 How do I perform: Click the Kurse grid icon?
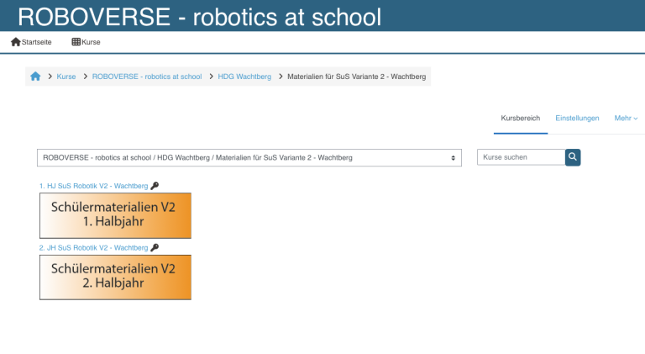[x=76, y=42]
